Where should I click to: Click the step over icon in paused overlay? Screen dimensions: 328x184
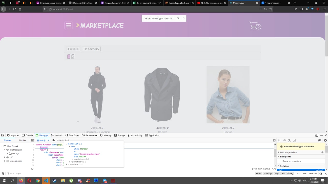pyautogui.click(x=178, y=18)
